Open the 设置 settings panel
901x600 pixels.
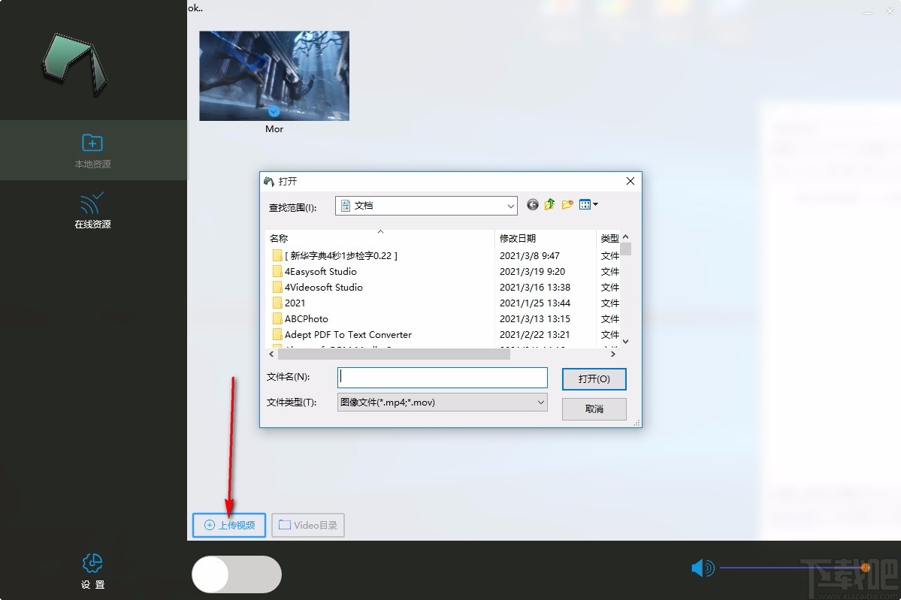[x=92, y=568]
